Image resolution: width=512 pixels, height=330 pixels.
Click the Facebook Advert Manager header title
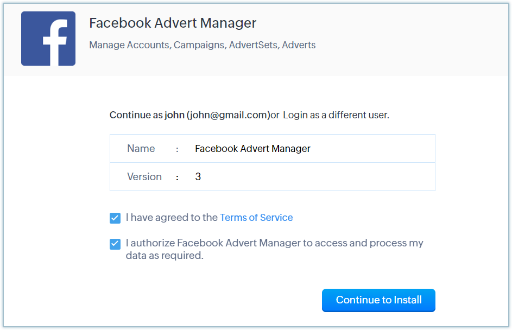click(x=173, y=23)
